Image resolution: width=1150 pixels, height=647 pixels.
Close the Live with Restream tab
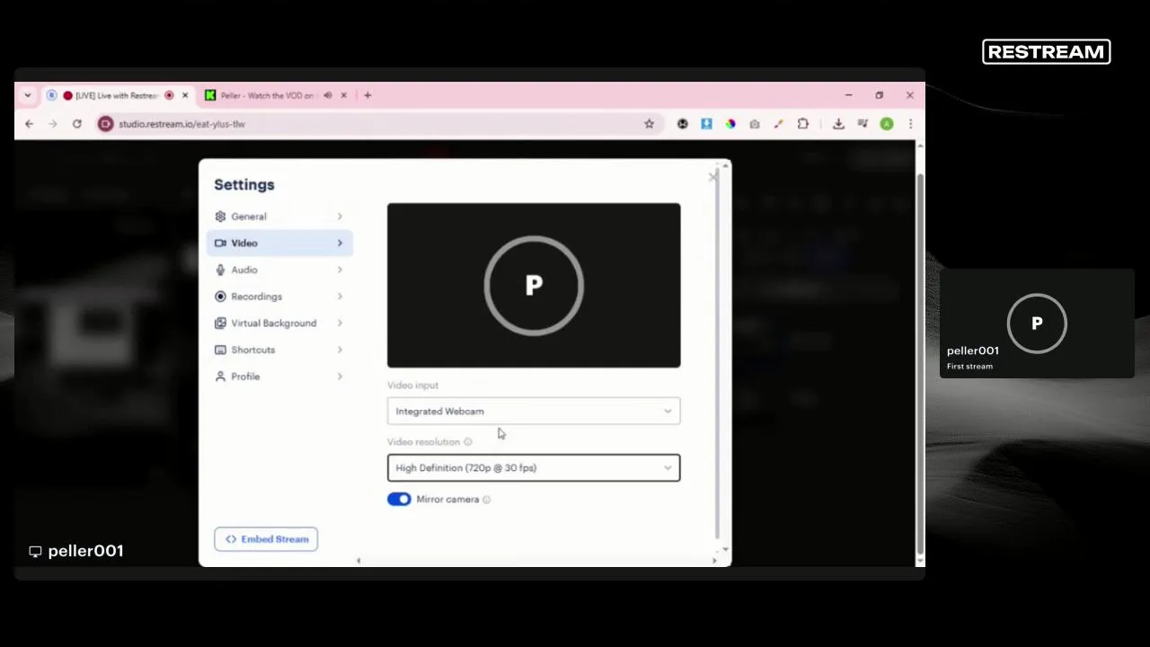click(185, 95)
